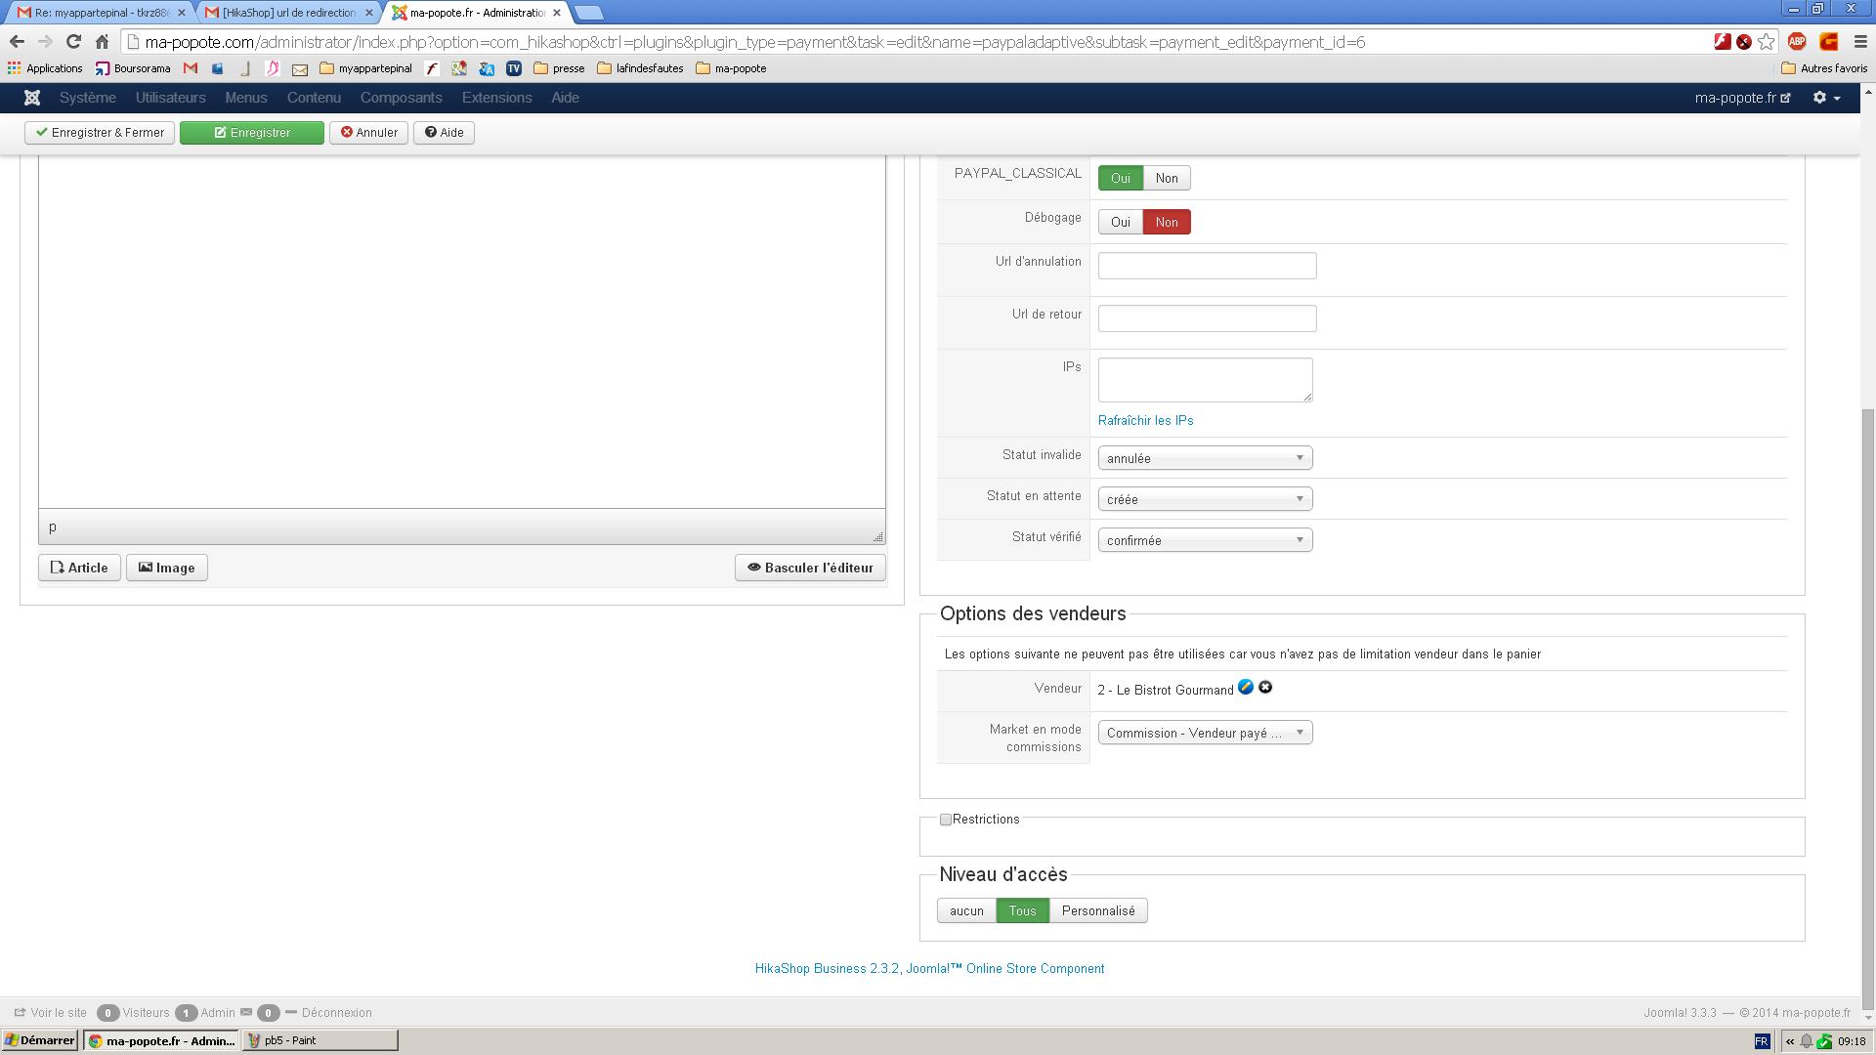Click the browser reload icon

point(73,42)
